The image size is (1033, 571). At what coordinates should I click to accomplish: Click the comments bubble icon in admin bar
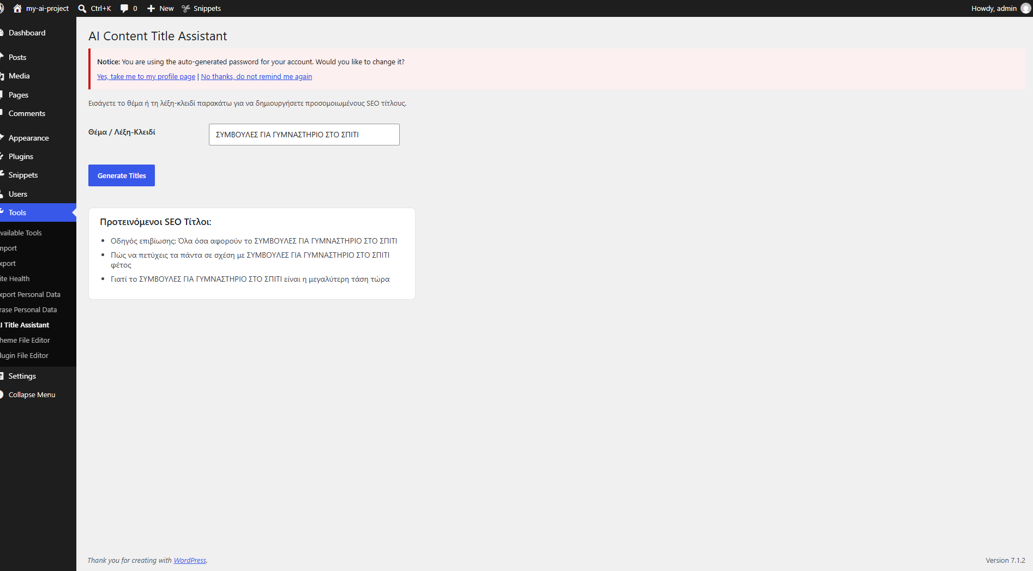pos(124,8)
